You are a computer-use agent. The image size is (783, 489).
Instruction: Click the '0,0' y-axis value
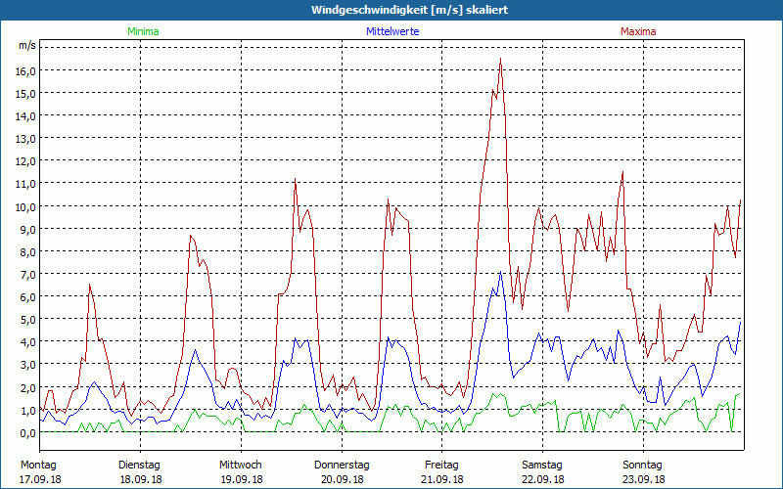point(27,433)
